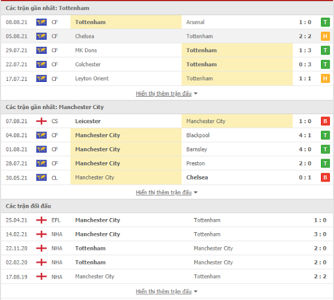Image resolution: width=334 pixels, height=300 pixels.
Task: Click the England flag icon on 25.04.21 EFL row
Action: point(41,220)
